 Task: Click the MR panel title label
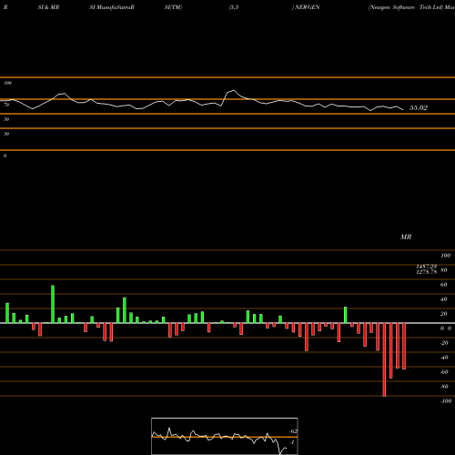coord(406,237)
